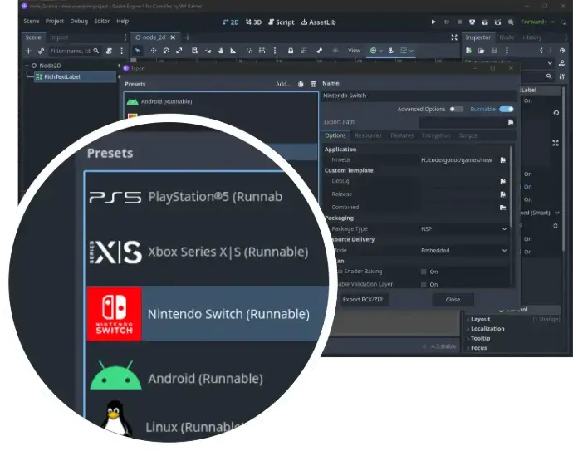Open the AssetLib workspace
The width and height of the screenshot is (573, 451).
(x=318, y=22)
